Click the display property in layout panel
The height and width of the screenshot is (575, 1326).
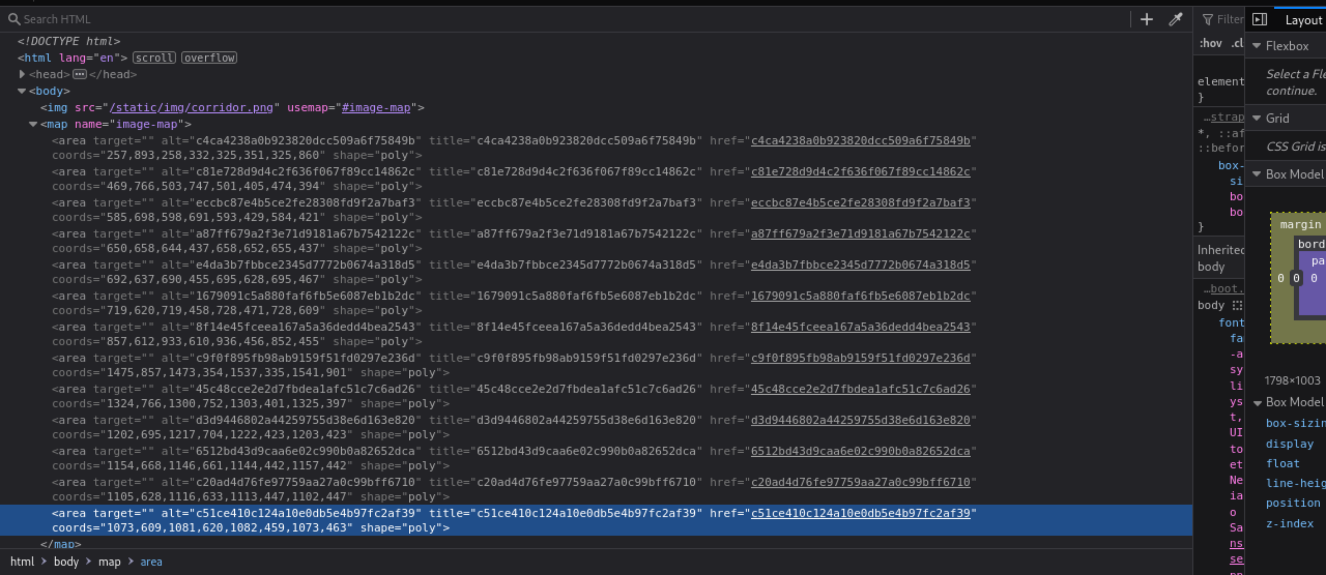pyautogui.click(x=1290, y=443)
